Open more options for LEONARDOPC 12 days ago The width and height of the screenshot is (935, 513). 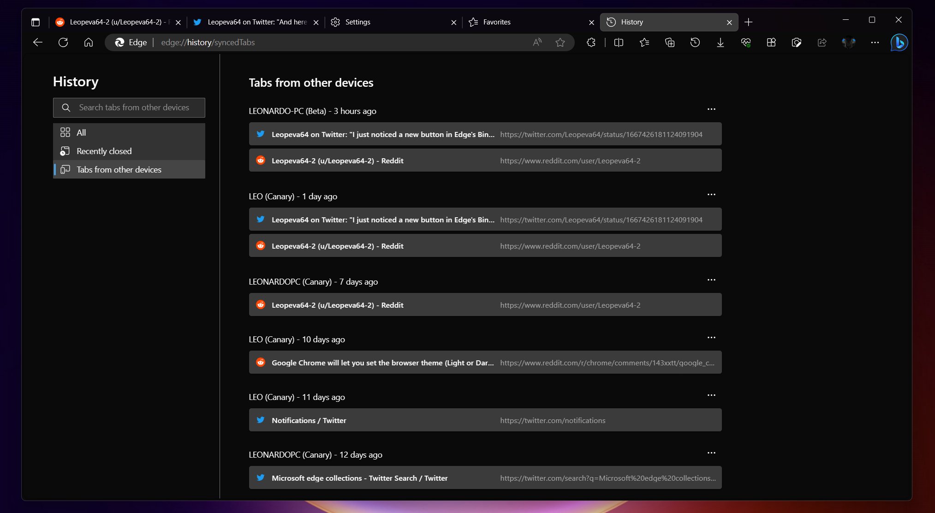(x=711, y=453)
